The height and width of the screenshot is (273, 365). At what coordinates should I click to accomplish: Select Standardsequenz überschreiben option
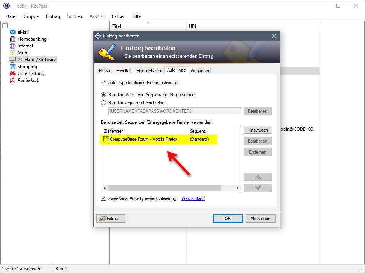pyautogui.click(x=104, y=103)
